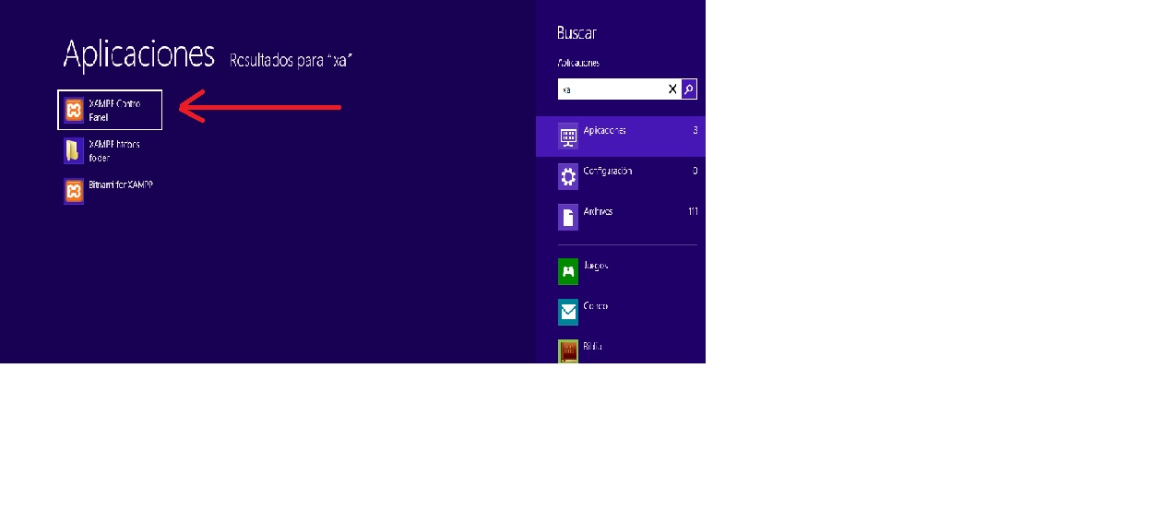This screenshot has width=1153, height=511.
Task: Switch search scope to Archivos label
Action: click(x=599, y=211)
